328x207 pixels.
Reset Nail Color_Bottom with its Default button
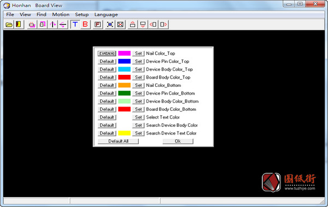[107, 85]
